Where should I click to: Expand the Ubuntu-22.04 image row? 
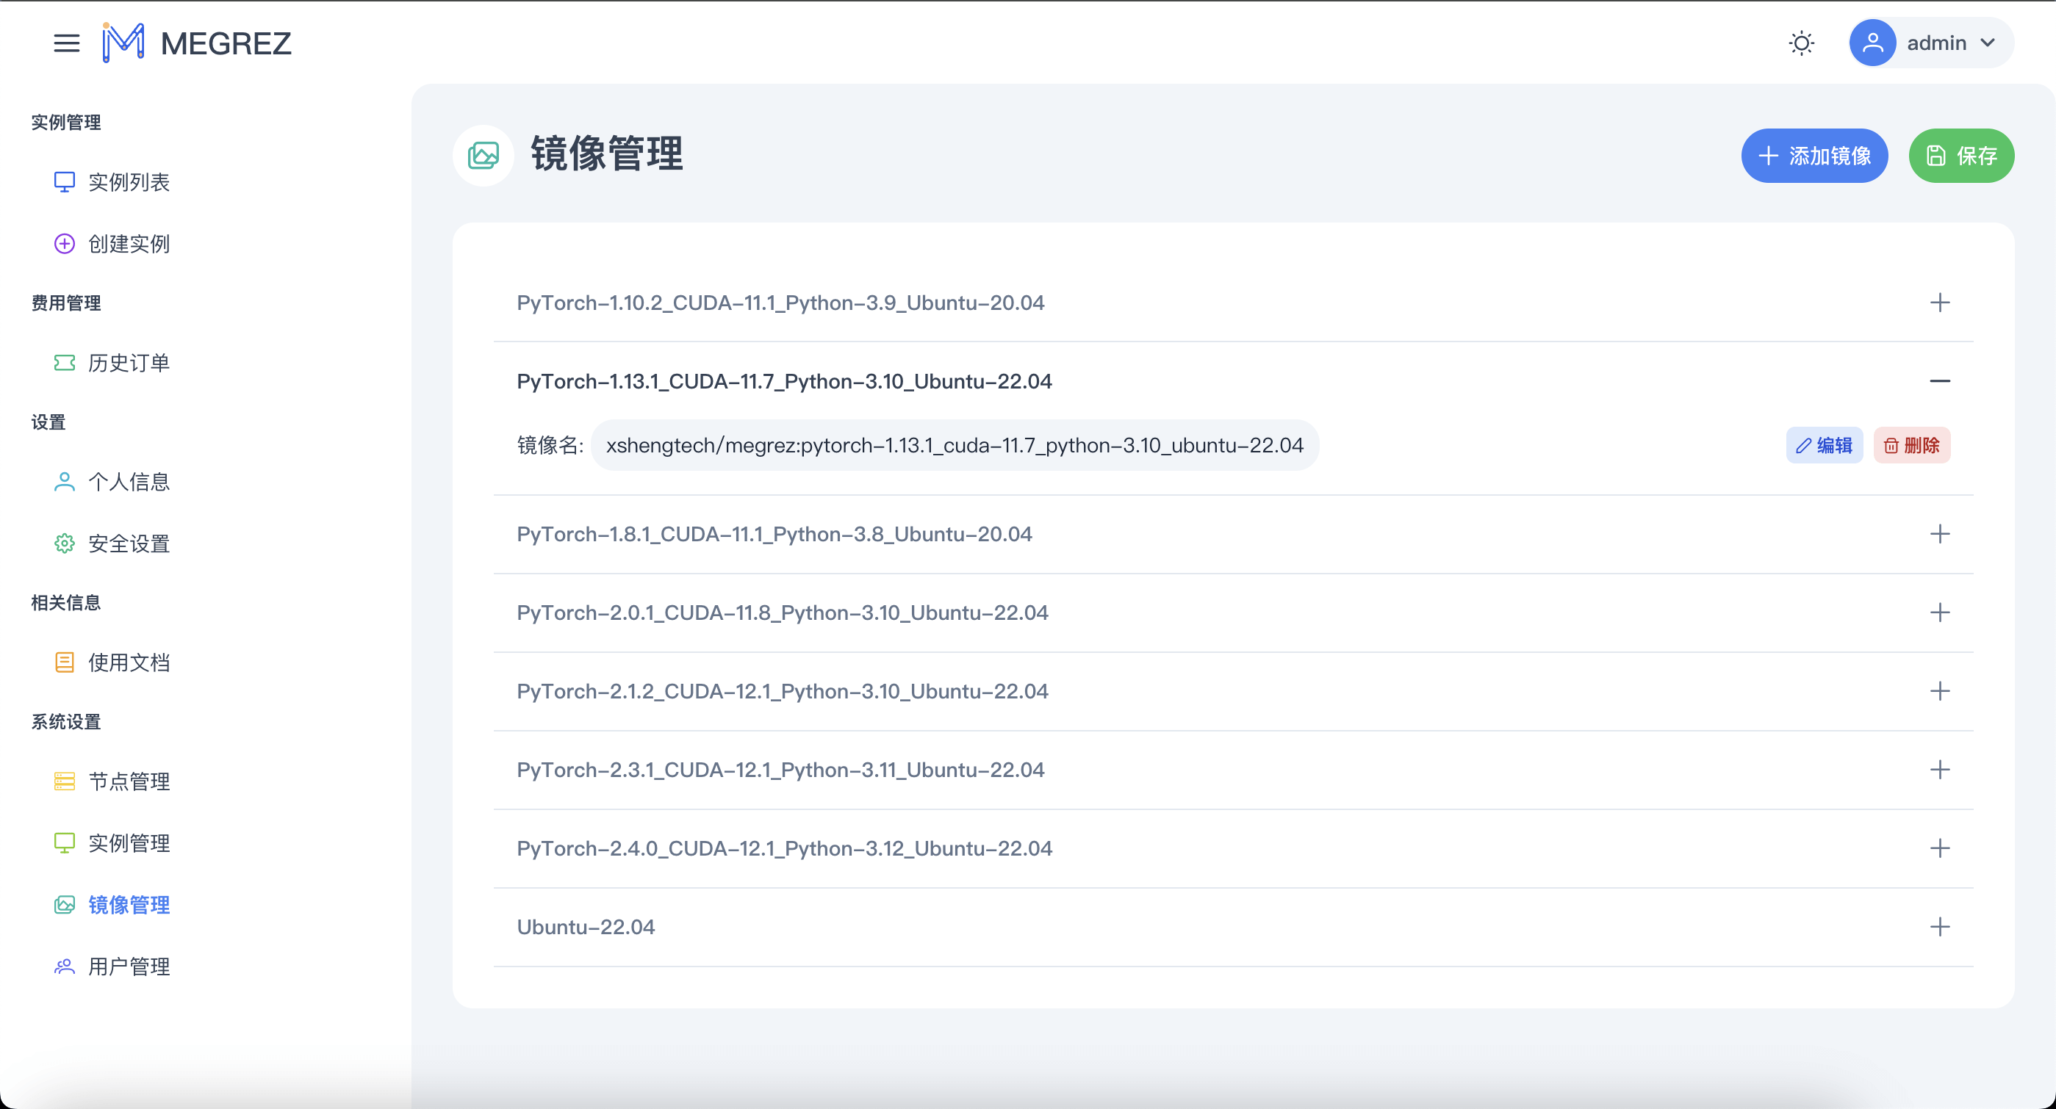[x=1939, y=926]
